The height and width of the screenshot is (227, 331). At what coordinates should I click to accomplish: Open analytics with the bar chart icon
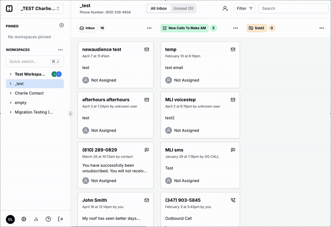36,219
